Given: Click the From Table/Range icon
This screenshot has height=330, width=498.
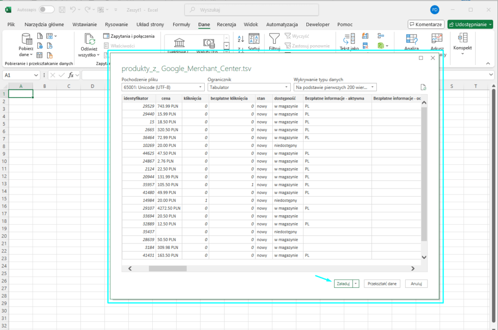Looking at the screenshot, I should tap(39, 55).
